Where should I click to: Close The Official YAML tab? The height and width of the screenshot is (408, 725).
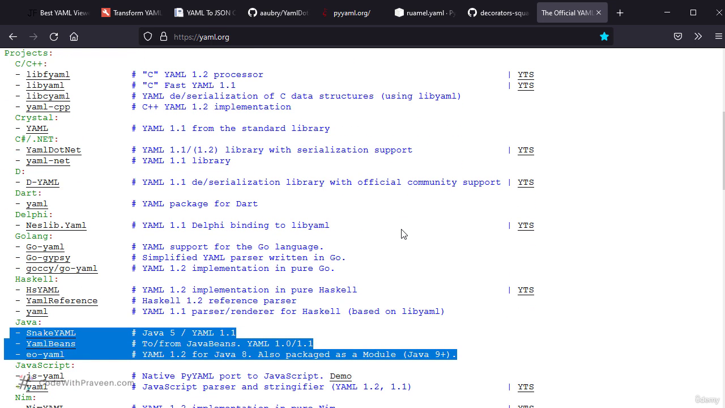pyautogui.click(x=599, y=12)
